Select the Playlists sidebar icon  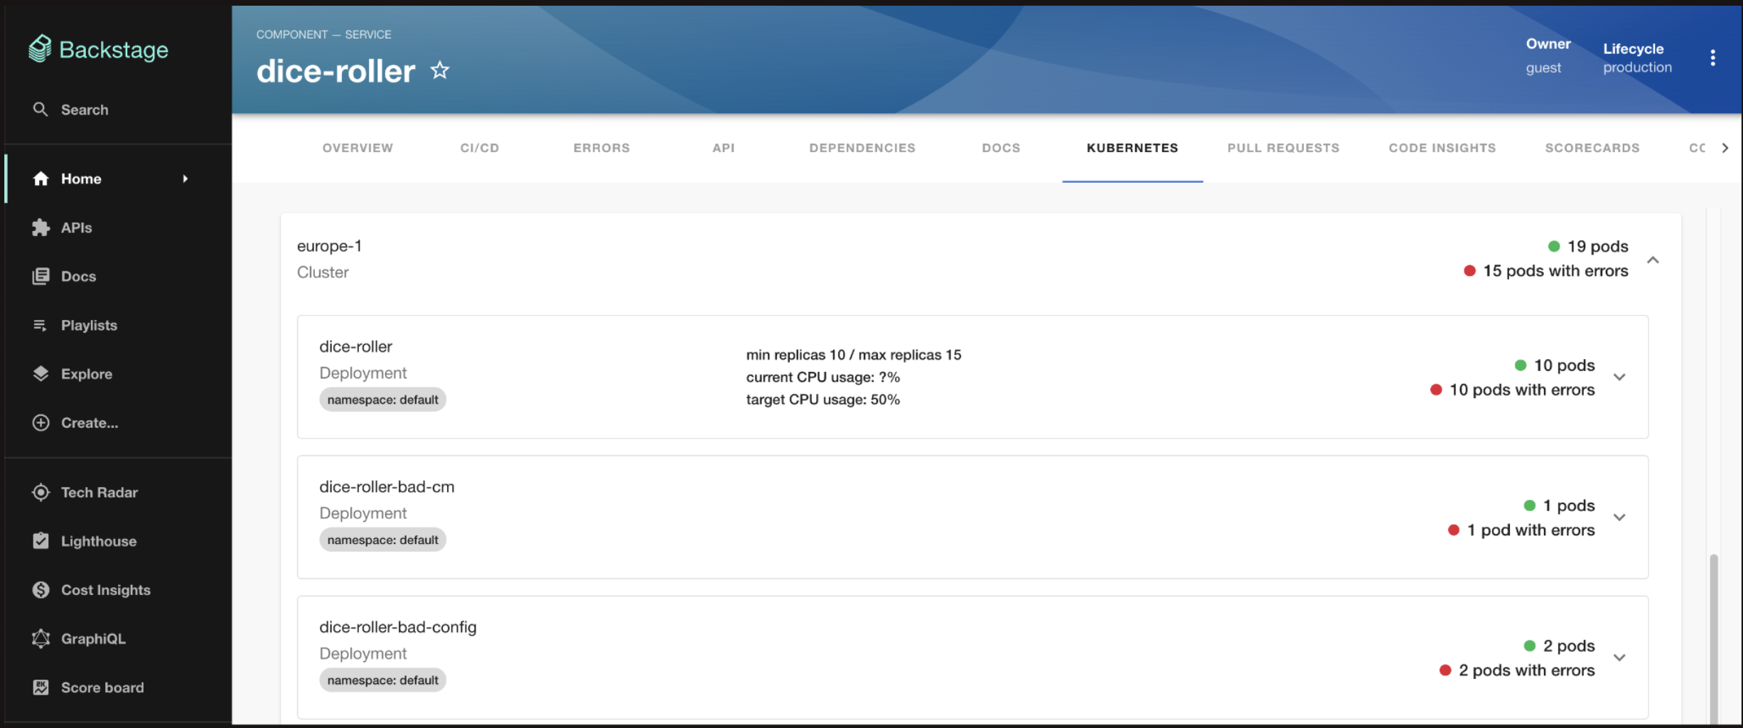click(41, 325)
